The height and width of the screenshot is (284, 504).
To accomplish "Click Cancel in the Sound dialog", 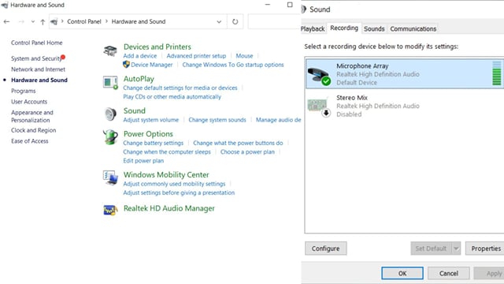I will point(449,274).
